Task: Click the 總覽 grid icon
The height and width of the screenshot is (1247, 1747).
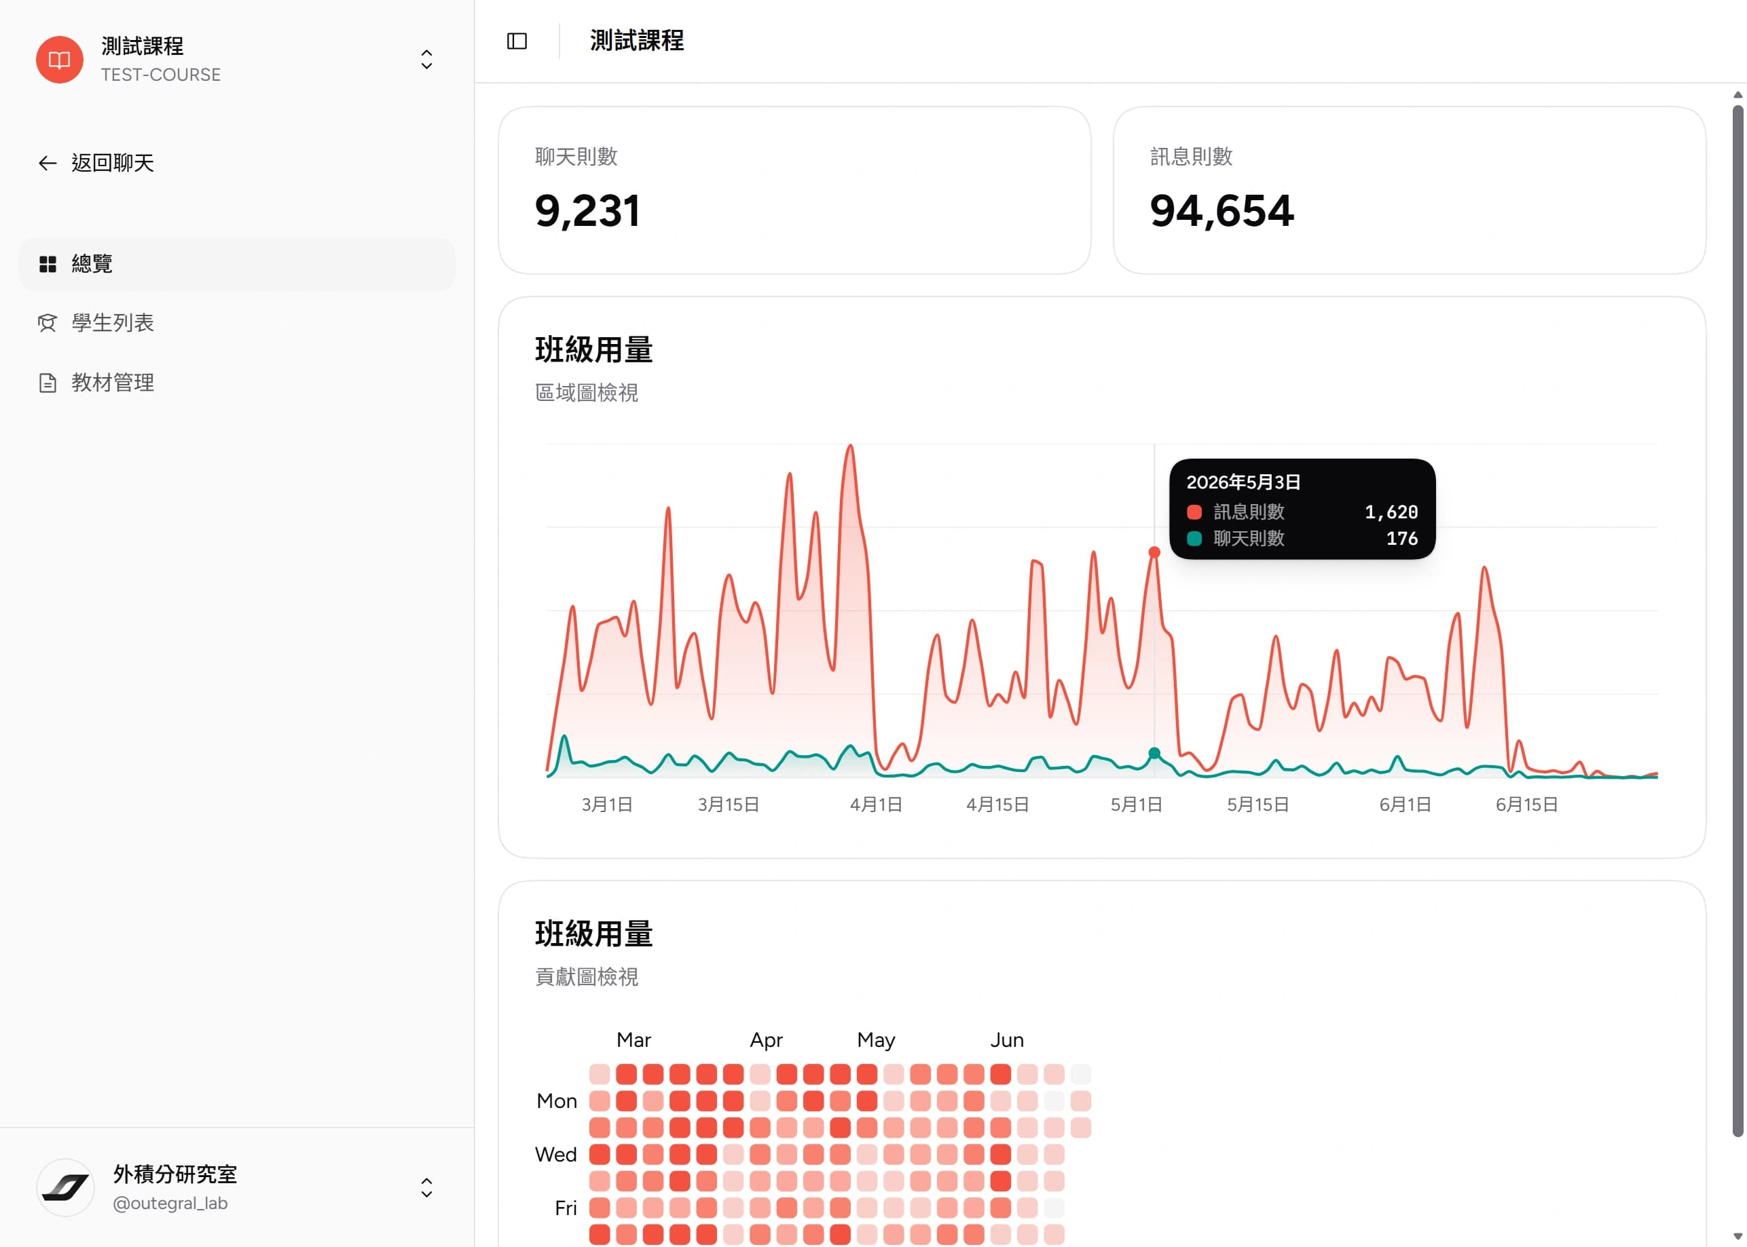Action: pyautogui.click(x=48, y=264)
